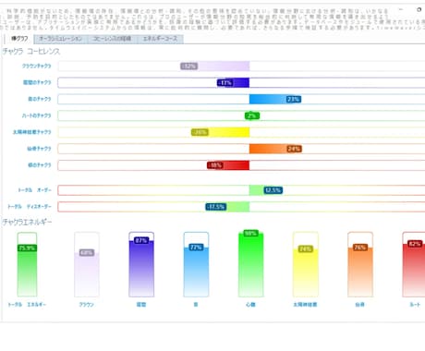Click the blue throat chakra bar at 23%
Image resolution: width=425 pixels, height=351 pixels.
(x=275, y=99)
